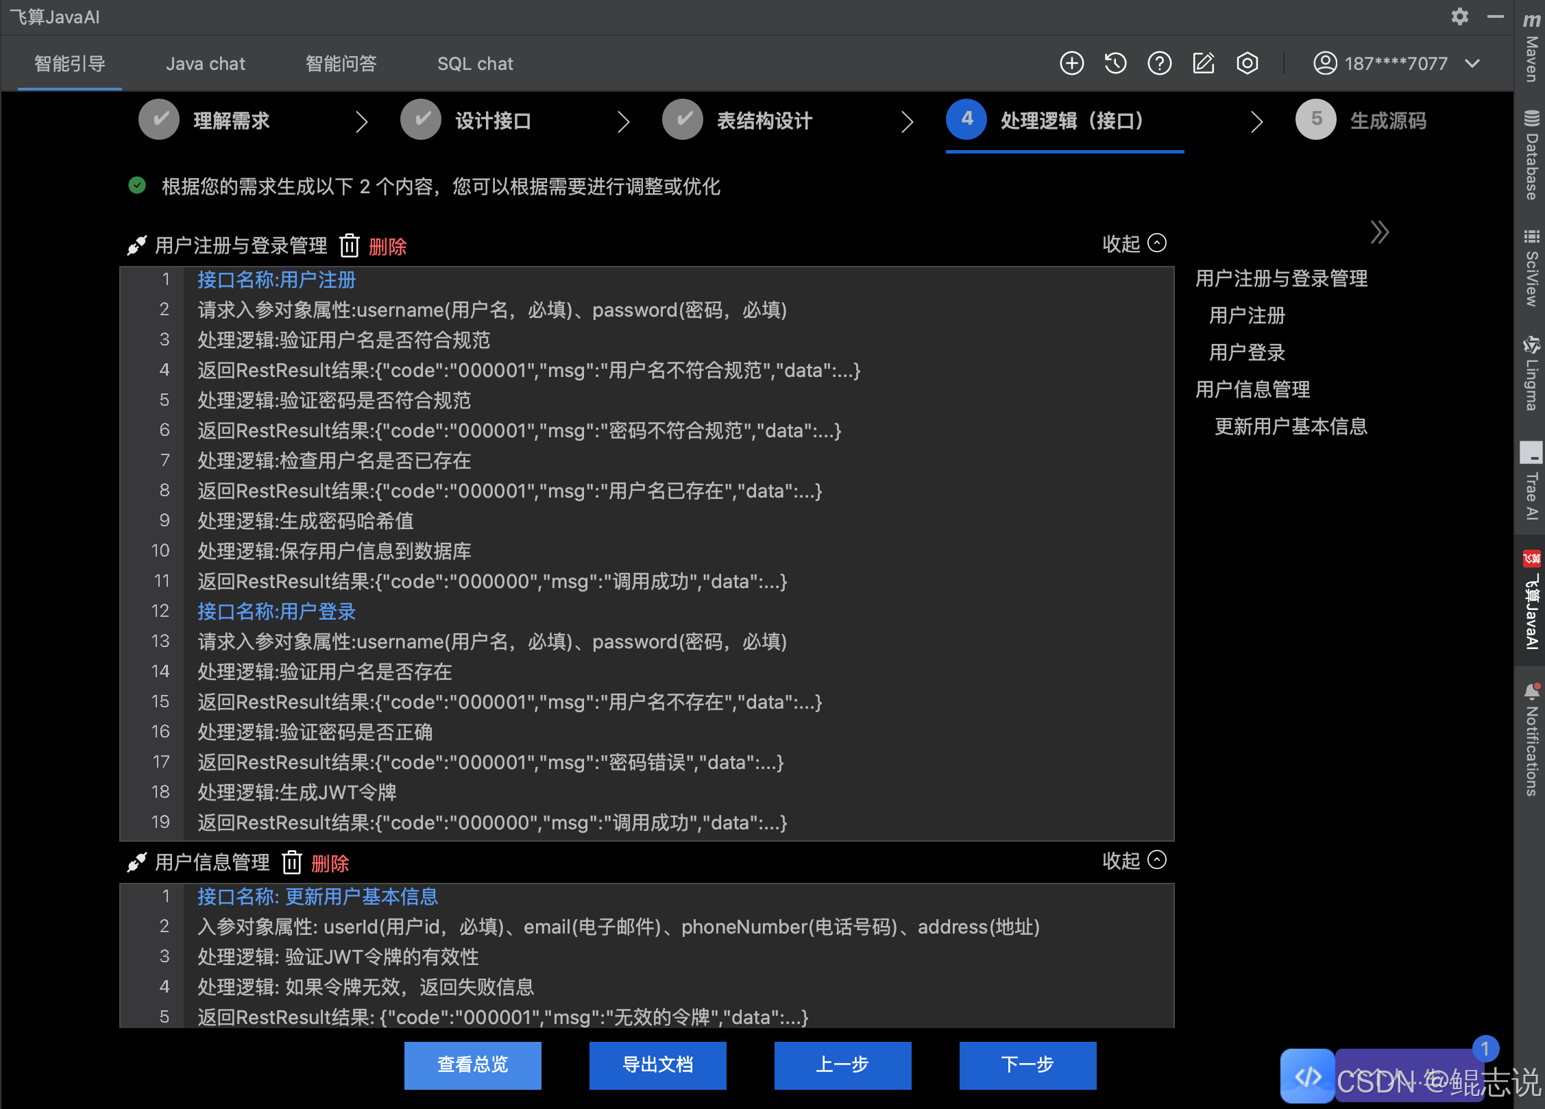Click line 处理逻辑:保存用户信息到数据库
1545x1109 pixels.
point(334,551)
